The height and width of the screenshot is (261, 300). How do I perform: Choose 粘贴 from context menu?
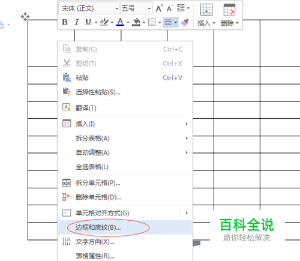[125, 78]
